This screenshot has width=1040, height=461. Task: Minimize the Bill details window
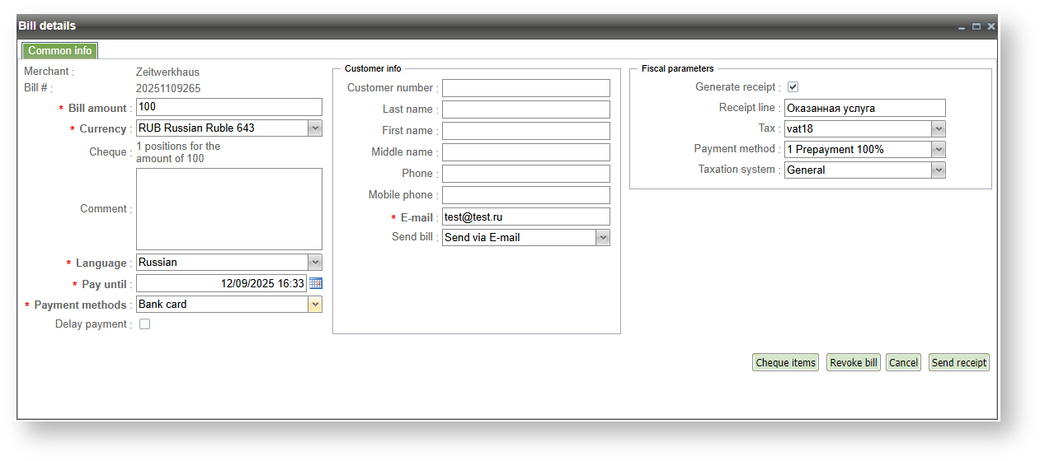pyautogui.click(x=962, y=27)
